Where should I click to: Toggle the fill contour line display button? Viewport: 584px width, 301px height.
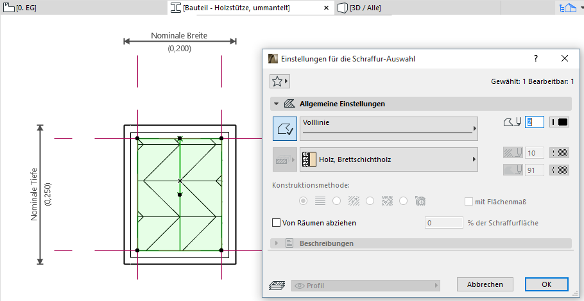[x=285, y=129]
